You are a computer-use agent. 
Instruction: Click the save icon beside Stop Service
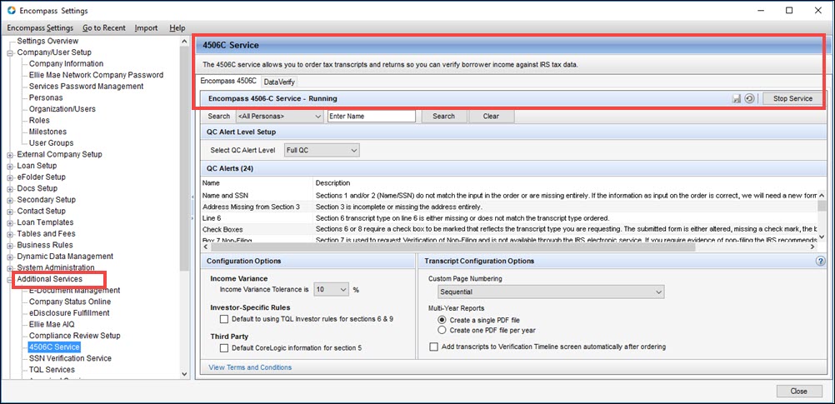click(x=737, y=98)
